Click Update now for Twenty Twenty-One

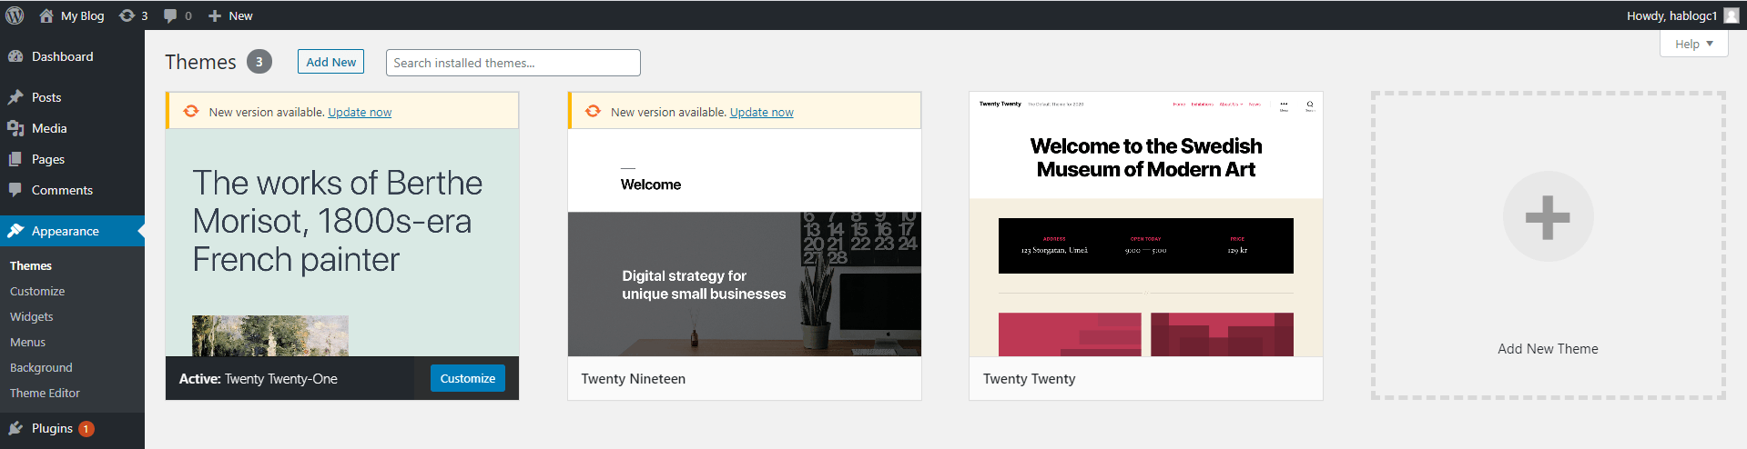[x=360, y=112]
